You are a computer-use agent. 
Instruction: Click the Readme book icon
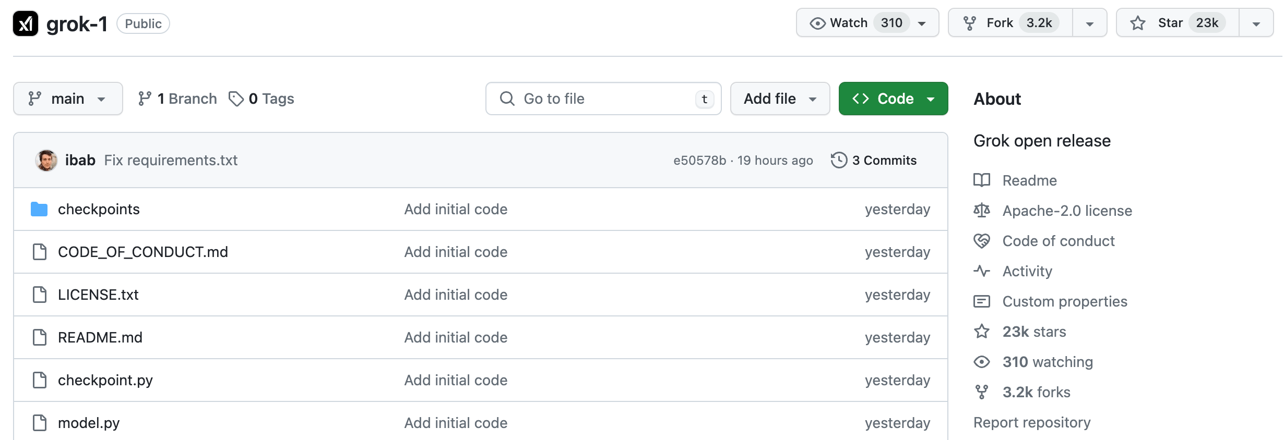981,180
